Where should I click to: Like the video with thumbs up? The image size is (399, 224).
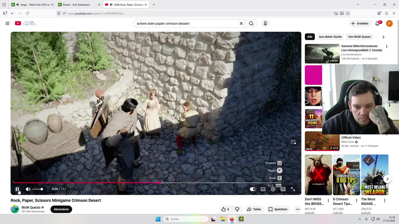[x=225, y=209]
